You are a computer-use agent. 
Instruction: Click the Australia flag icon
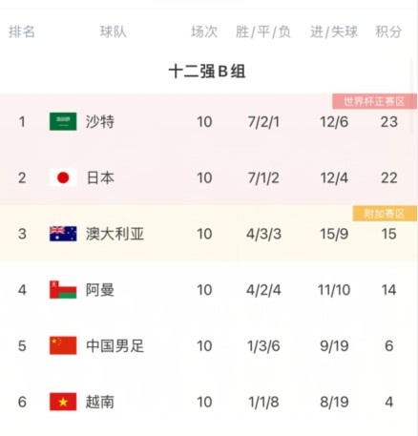point(63,234)
